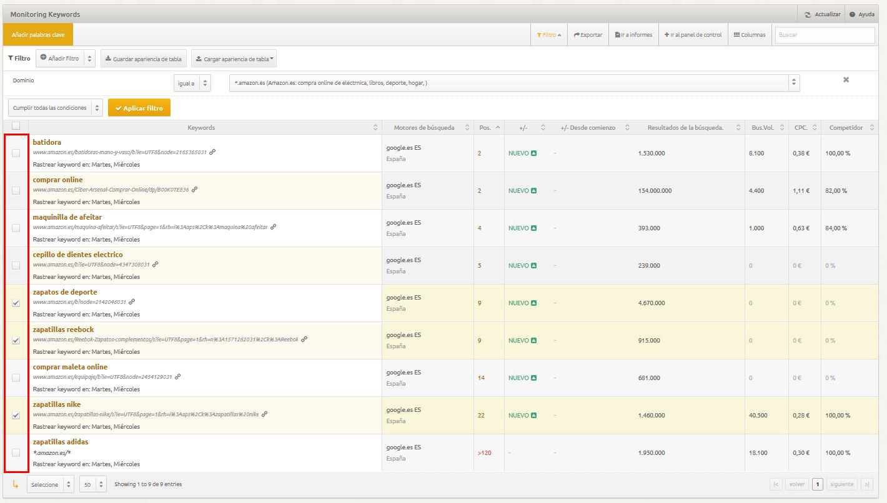This screenshot has width=887, height=503.
Task: Click into the Buscar search field
Action: point(825,35)
